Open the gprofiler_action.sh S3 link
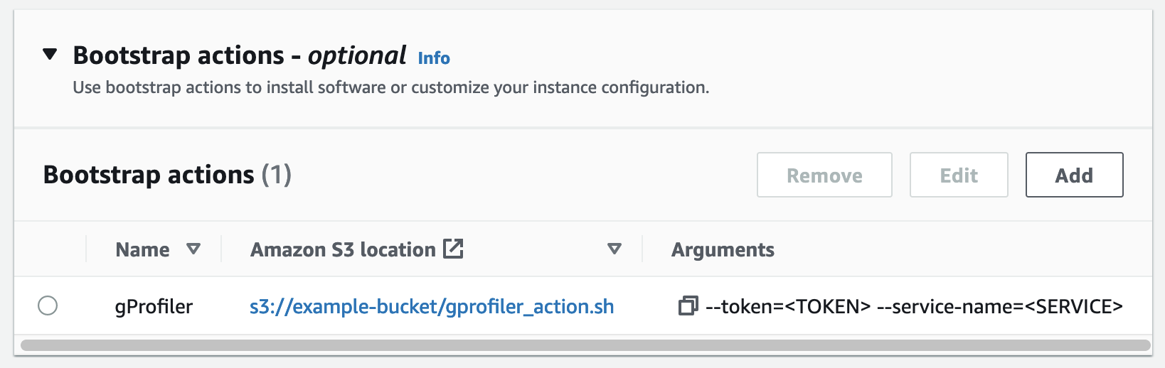Viewport: 1165px width, 368px height. point(432,306)
